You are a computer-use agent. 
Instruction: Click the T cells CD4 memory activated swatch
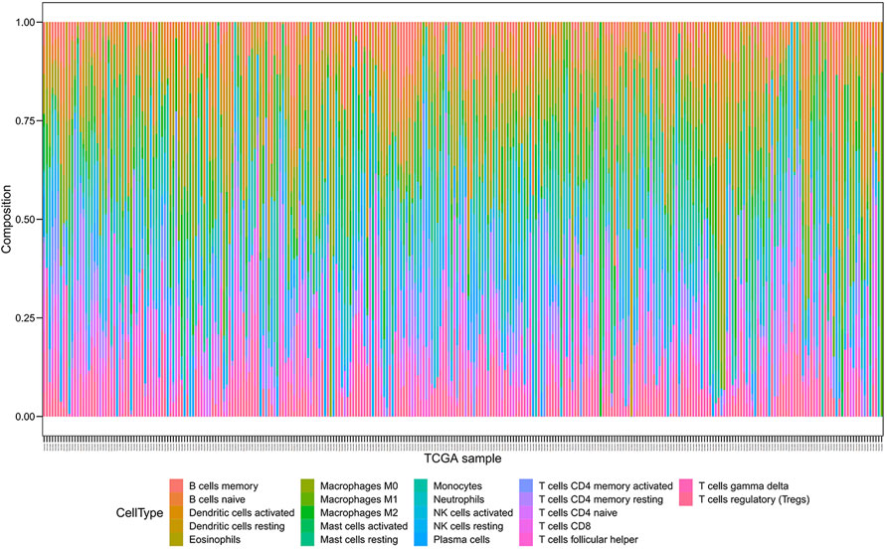[526, 486]
